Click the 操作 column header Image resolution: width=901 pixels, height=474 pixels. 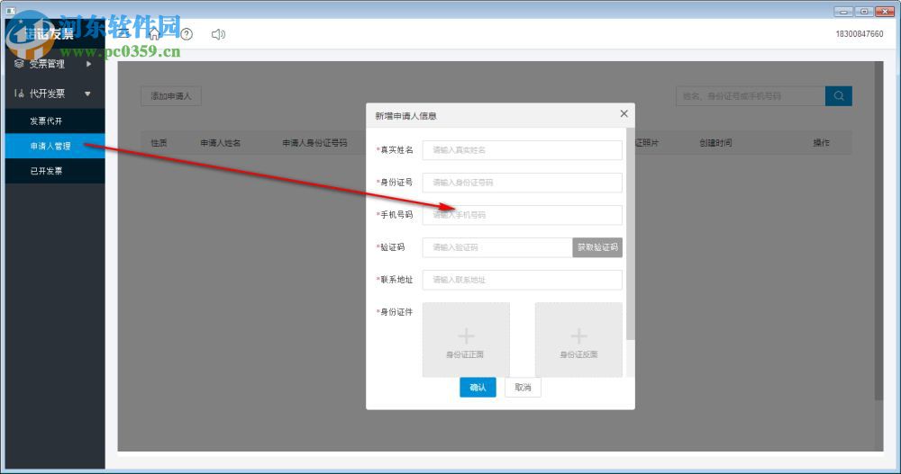(821, 143)
